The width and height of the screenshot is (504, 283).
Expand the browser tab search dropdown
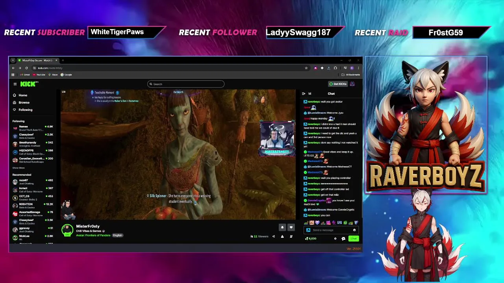click(x=13, y=61)
